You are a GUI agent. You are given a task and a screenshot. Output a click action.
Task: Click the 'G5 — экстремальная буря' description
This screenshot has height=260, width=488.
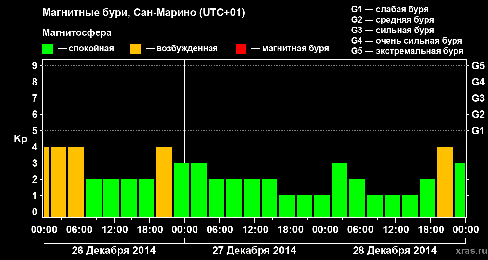[x=407, y=51]
